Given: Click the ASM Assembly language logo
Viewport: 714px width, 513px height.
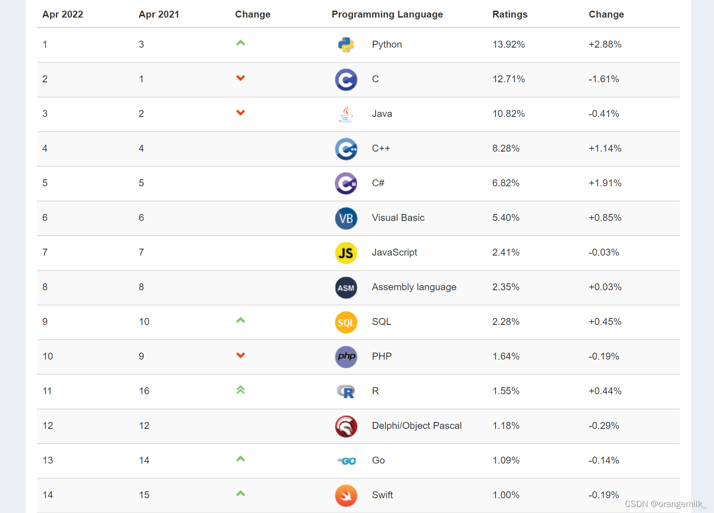Looking at the screenshot, I should [346, 287].
